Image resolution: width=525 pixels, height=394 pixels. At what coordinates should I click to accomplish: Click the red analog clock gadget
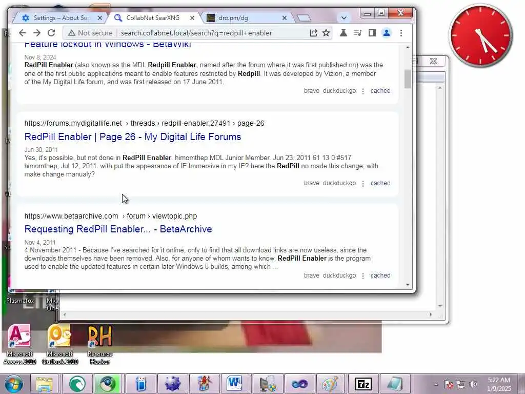coord(480,35)
